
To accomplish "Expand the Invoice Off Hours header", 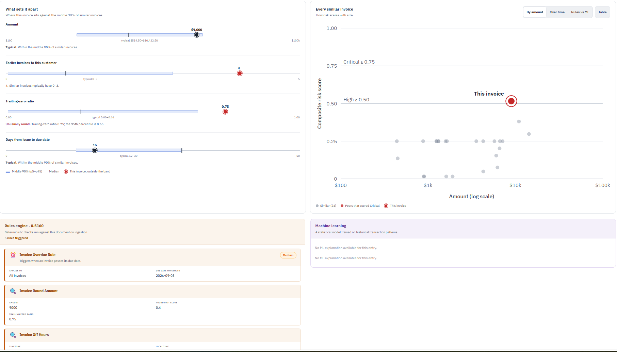I will [152, 335].
